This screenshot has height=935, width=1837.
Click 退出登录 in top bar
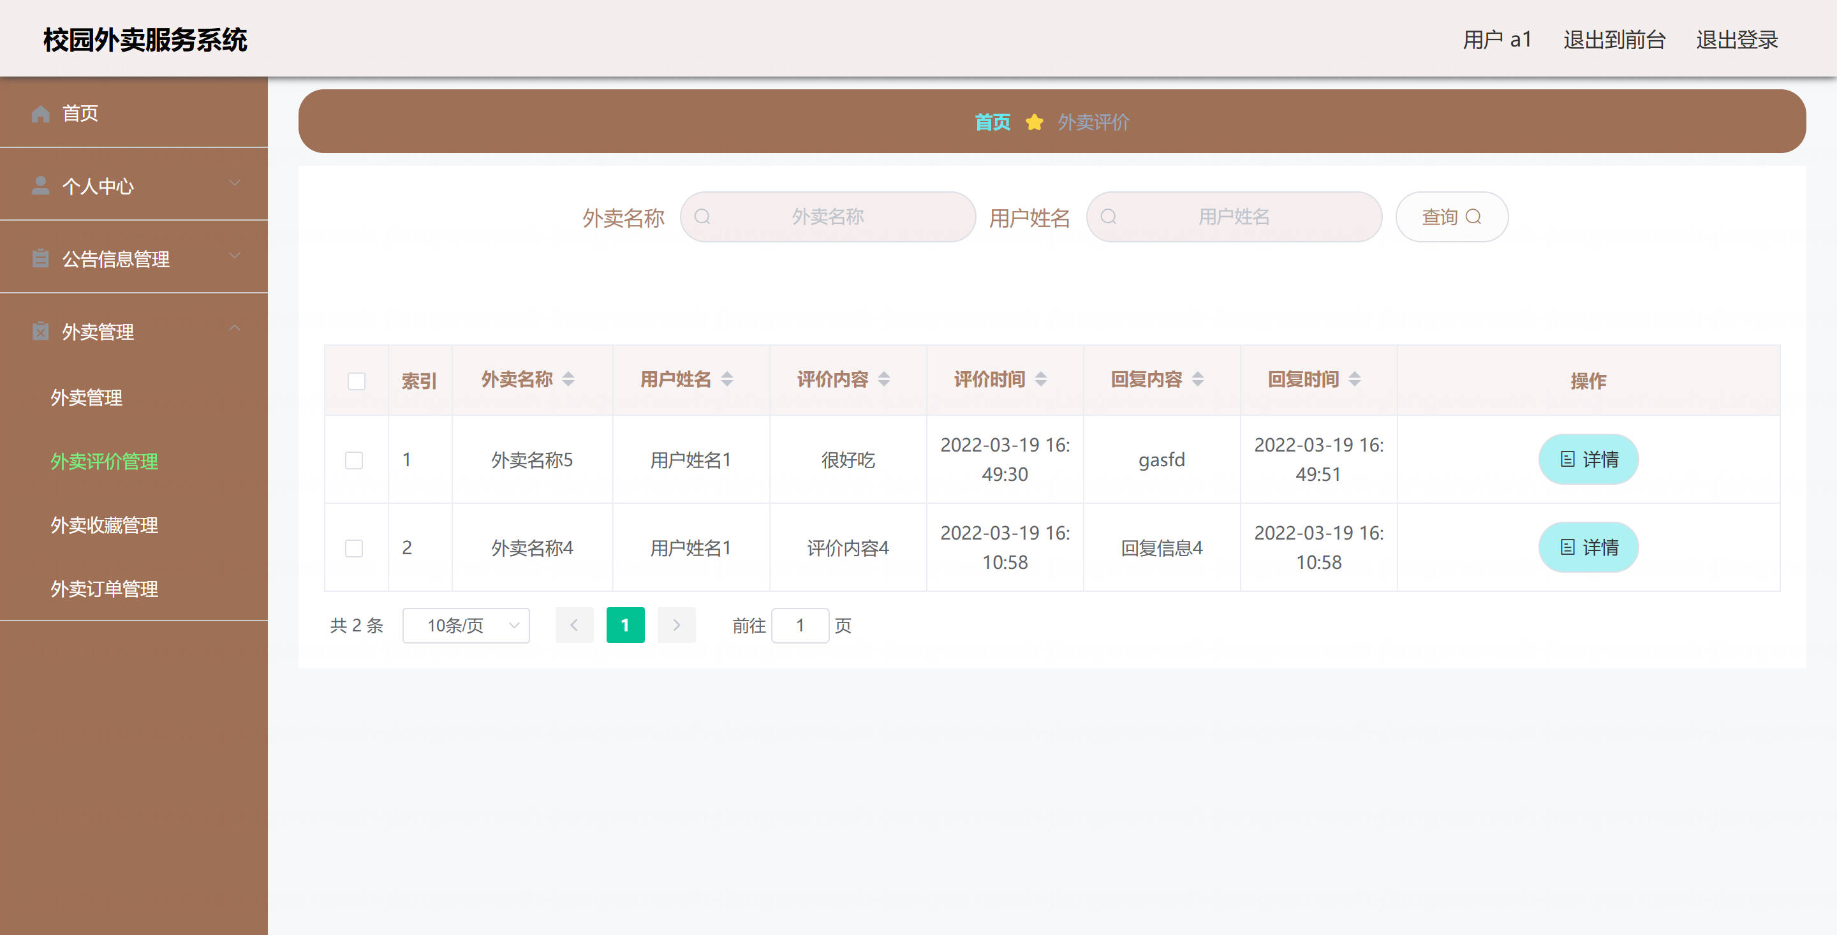1736,40
